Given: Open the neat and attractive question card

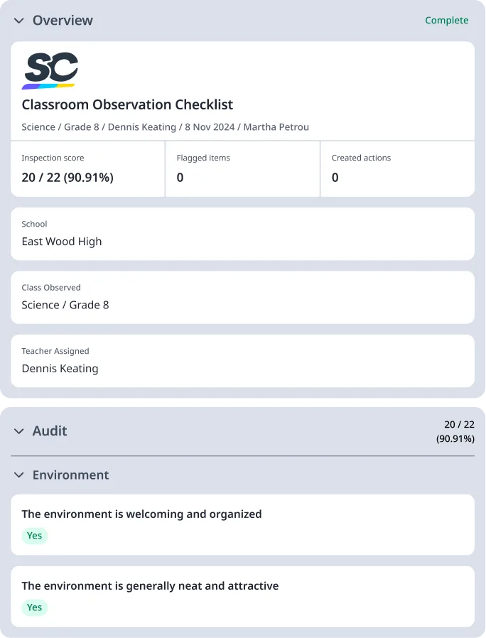Looking at the screenshot, I should 242,596.
